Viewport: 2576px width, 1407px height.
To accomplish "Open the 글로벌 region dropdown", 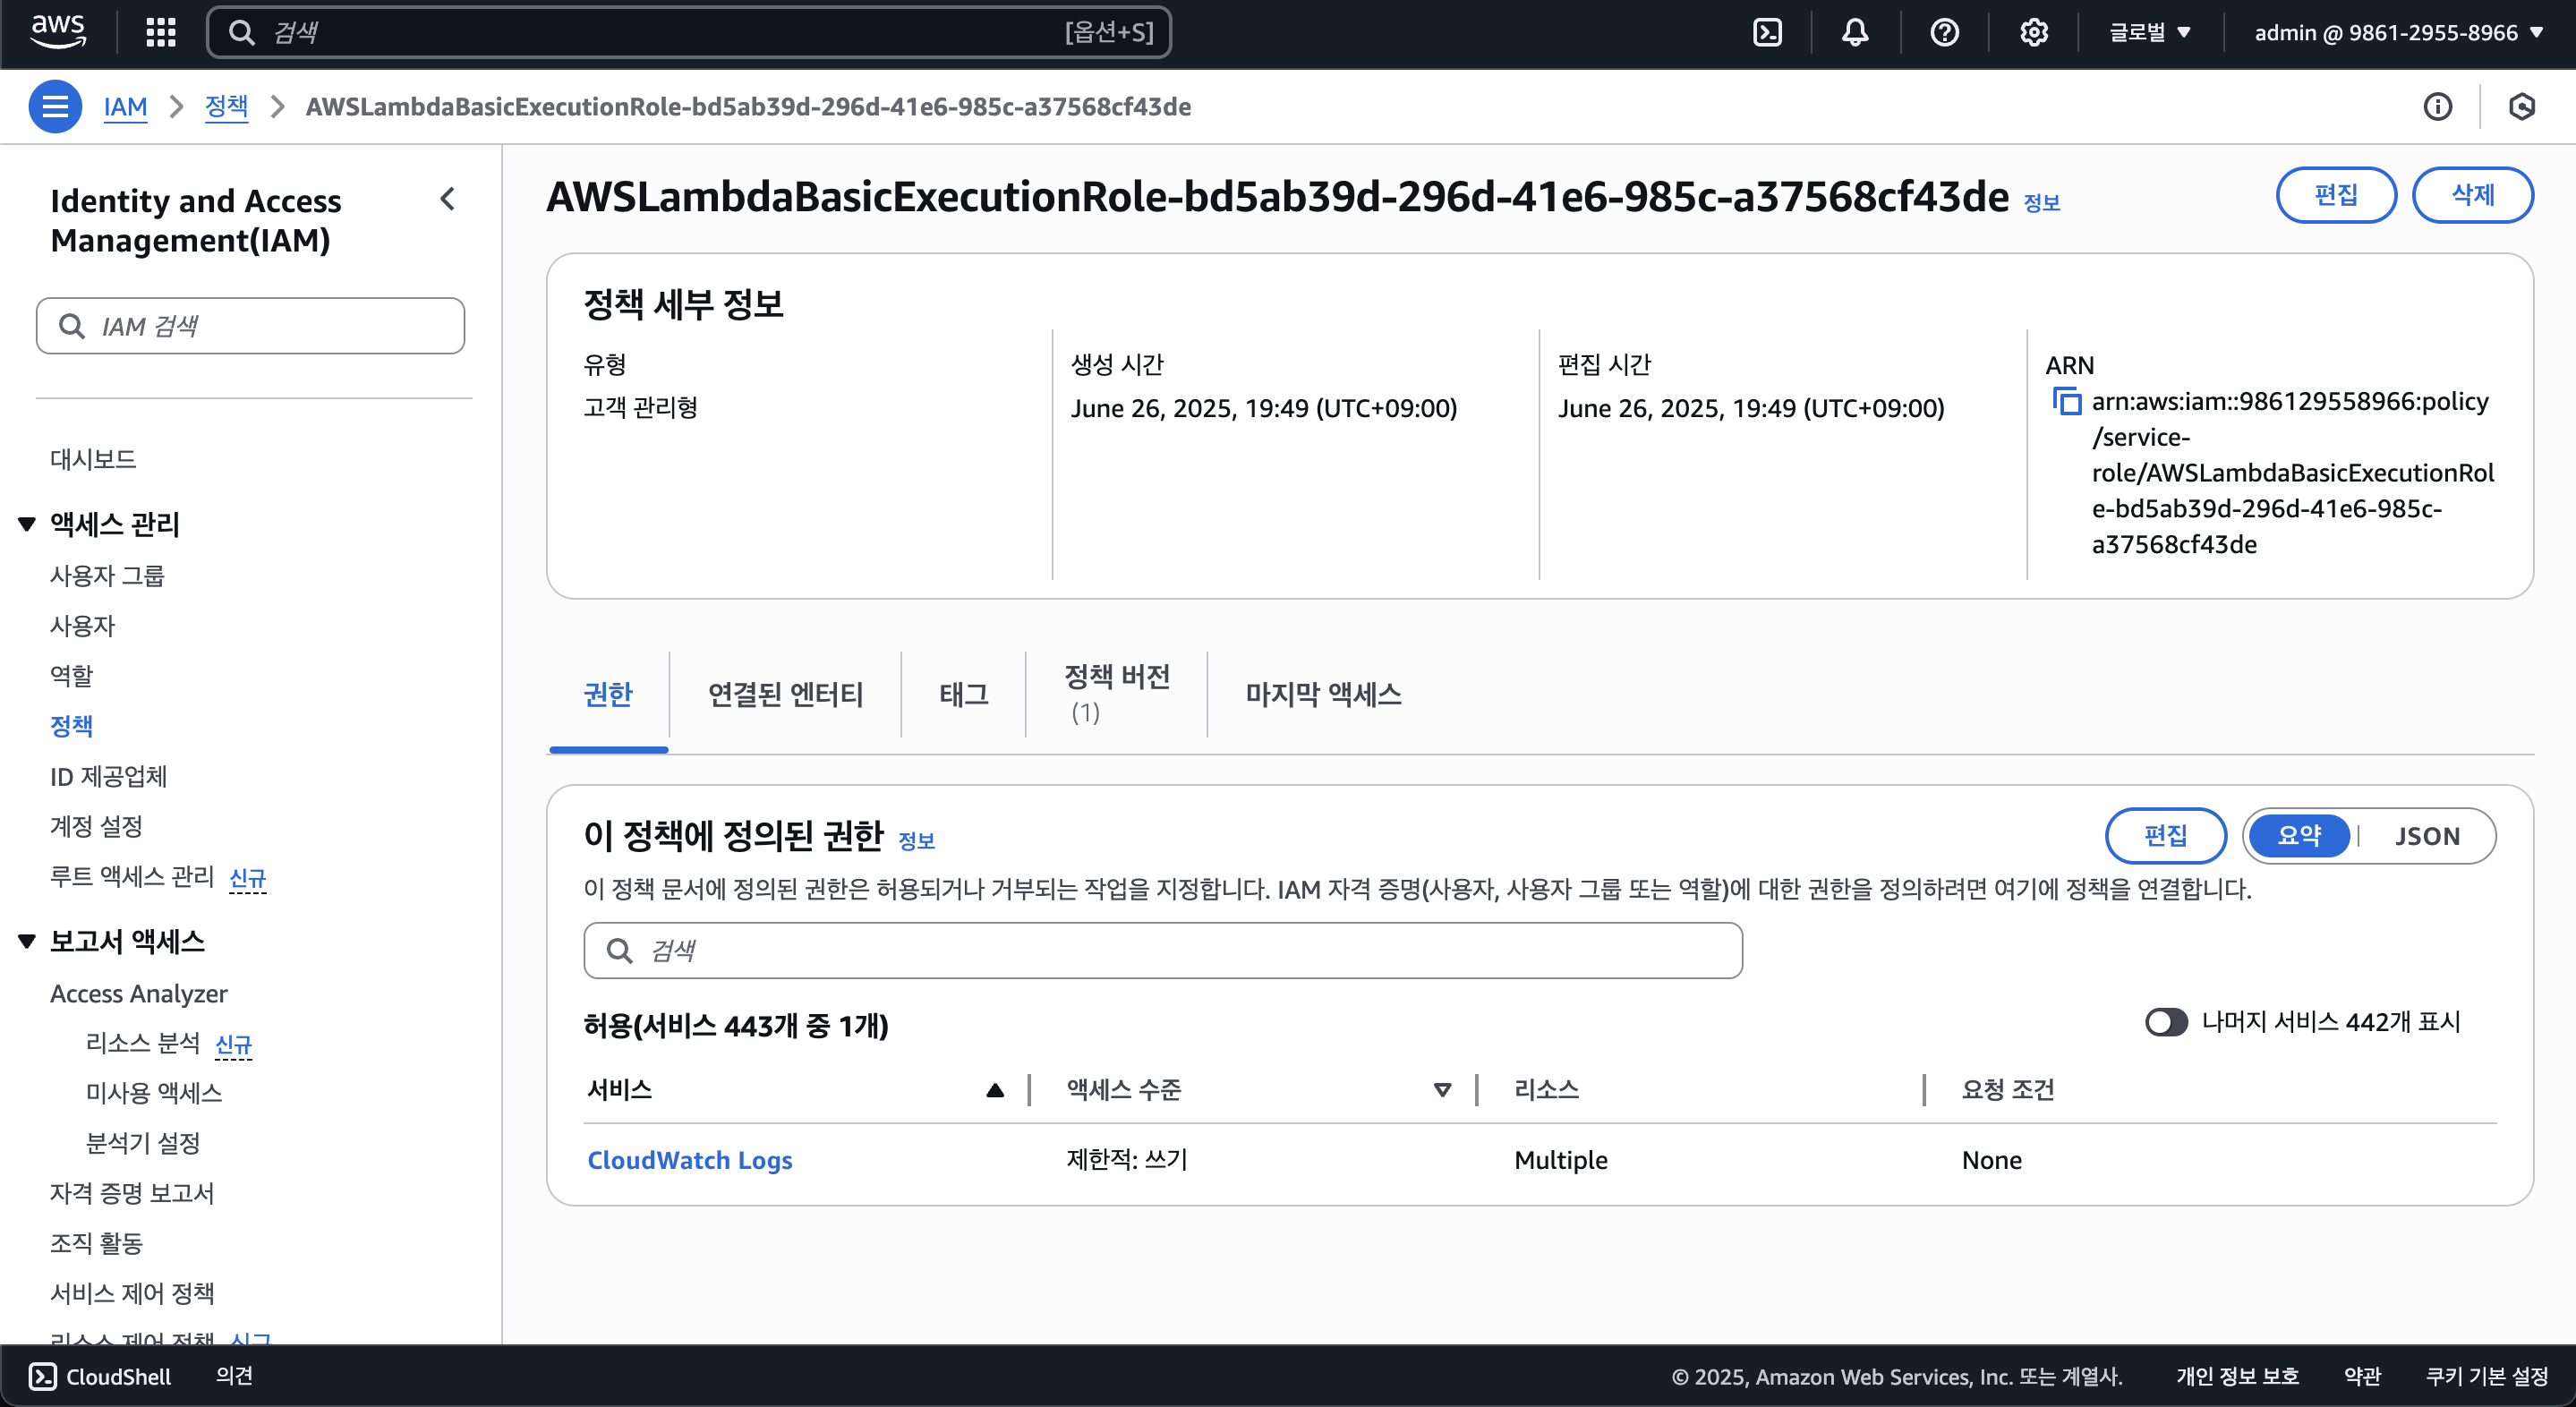I will pyautogui.click(x=2150, y=32).
